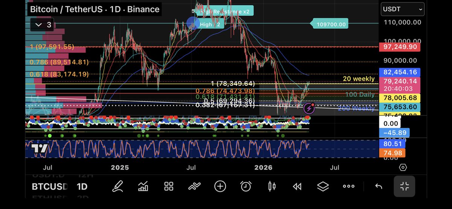
Task: Start bar replay rewind icon
Action: pyautogui.click(x=297, y=186)
